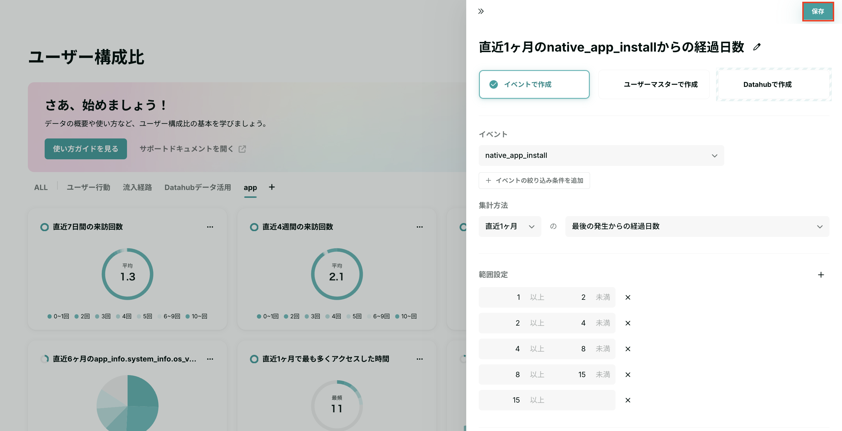Toggle the 10~回 legend in 直近7日間 card
Screen dimensions: 842x431
point(196,316)
